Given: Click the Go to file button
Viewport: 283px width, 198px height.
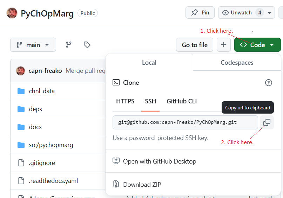Looking at the screenshot, I should (195, 45).
